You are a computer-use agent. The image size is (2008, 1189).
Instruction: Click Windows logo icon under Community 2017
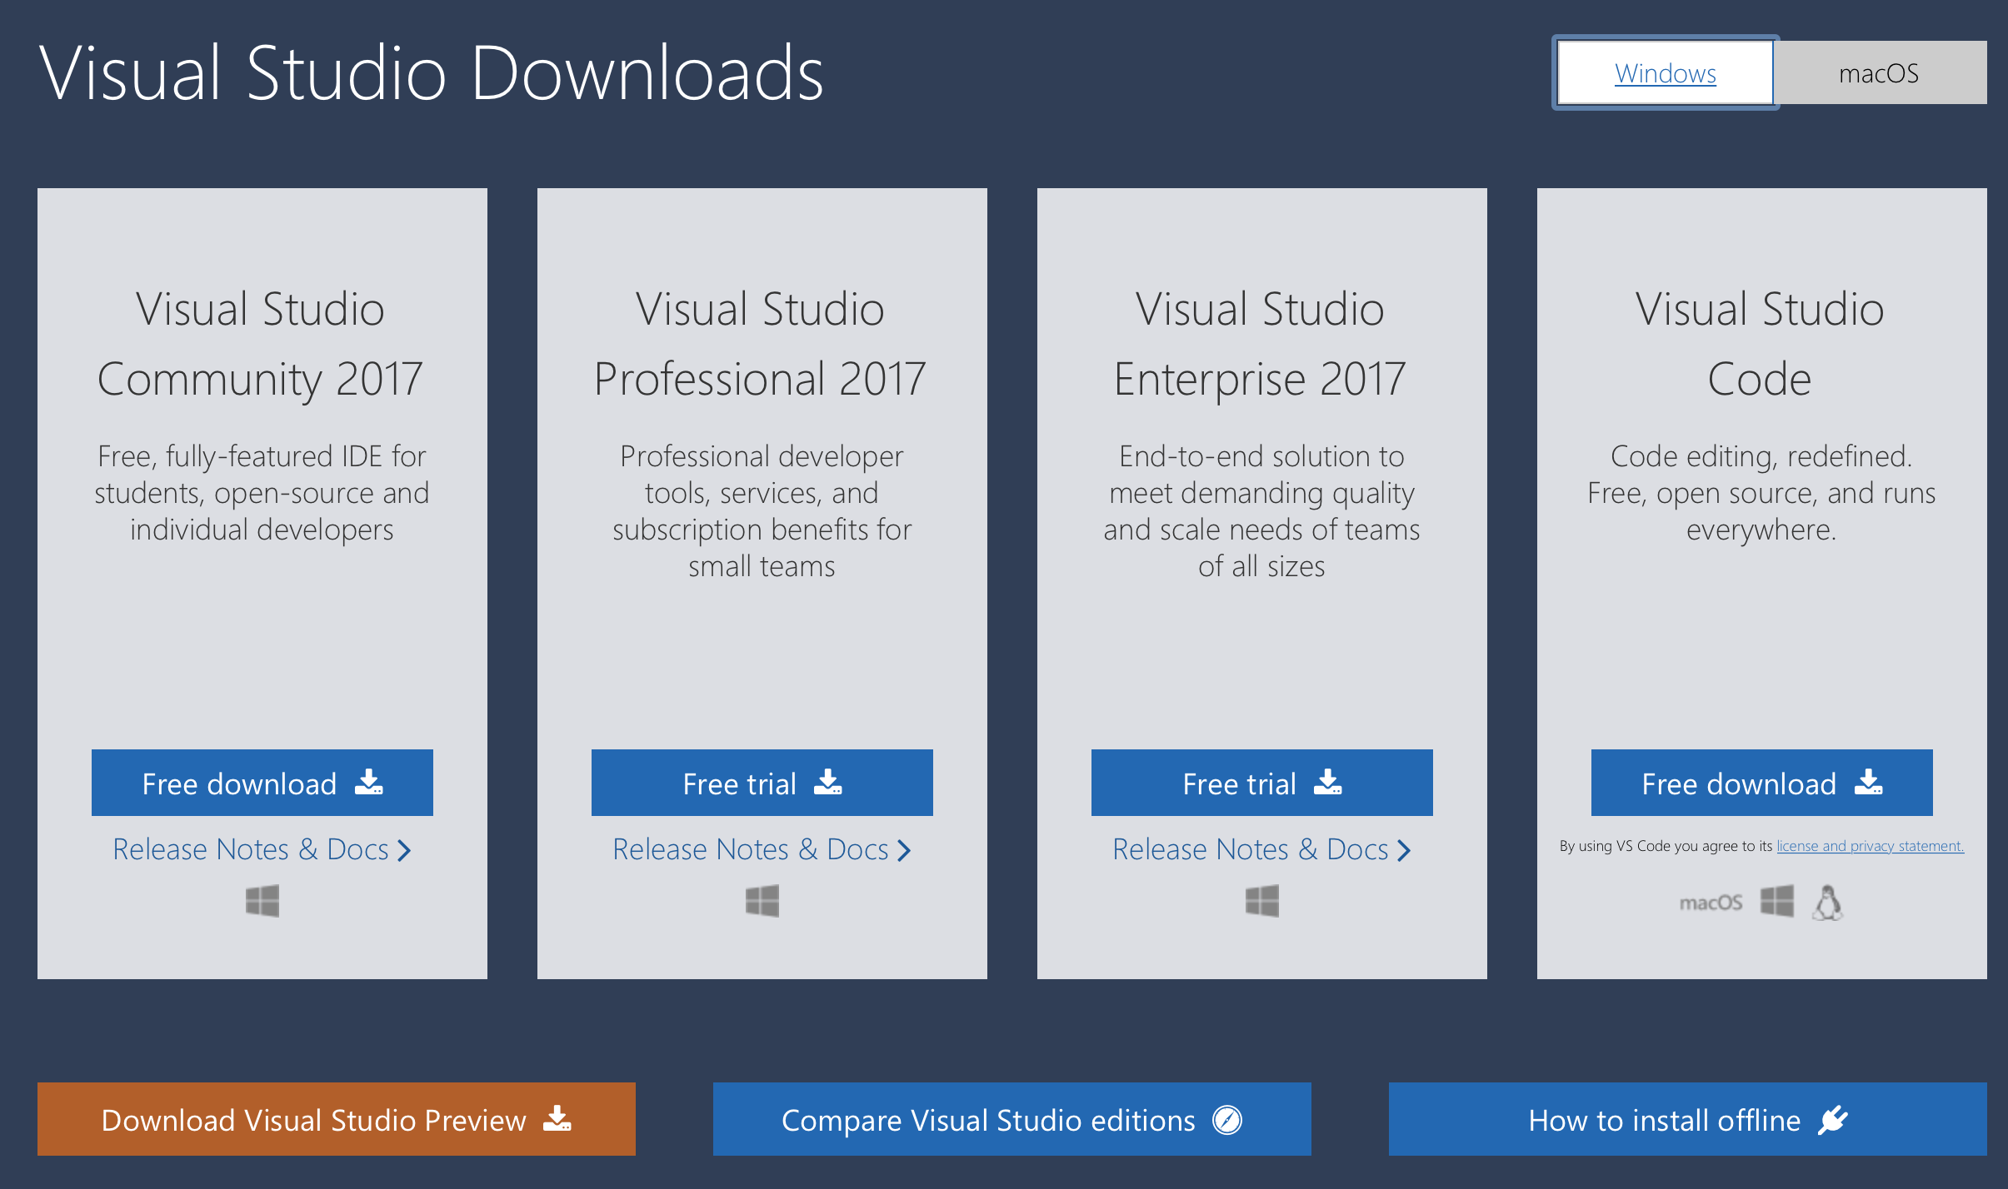pos(262,901)
